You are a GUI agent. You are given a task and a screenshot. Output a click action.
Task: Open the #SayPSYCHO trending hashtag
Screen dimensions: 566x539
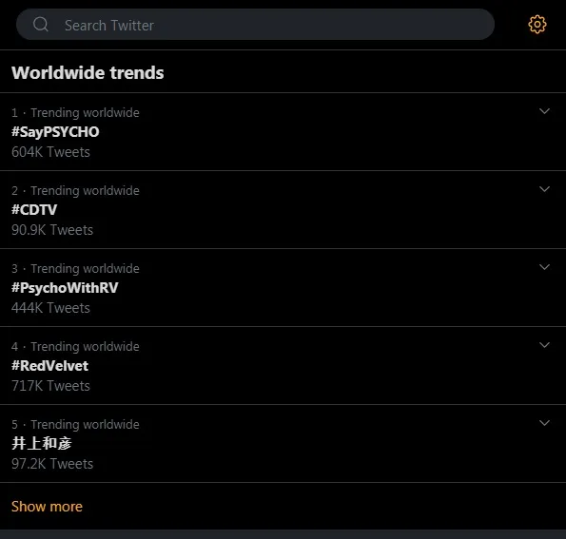(x=55, y=132)
